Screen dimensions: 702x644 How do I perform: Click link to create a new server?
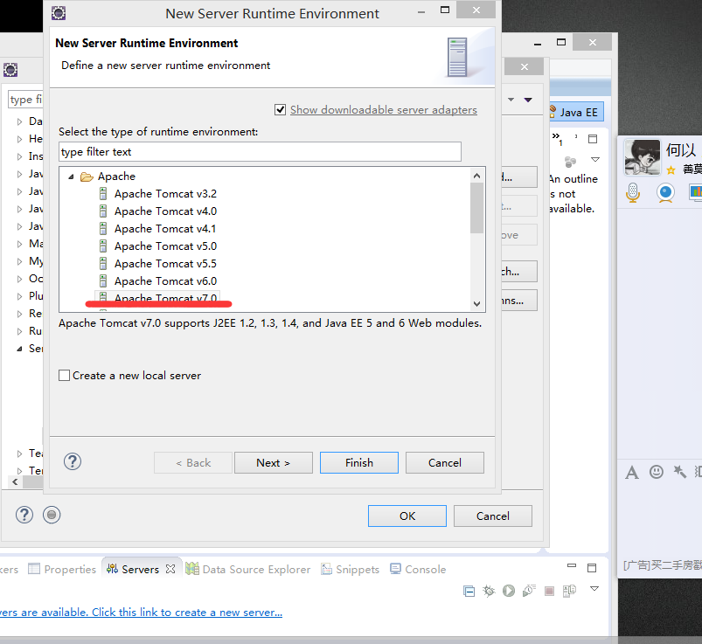141,612
